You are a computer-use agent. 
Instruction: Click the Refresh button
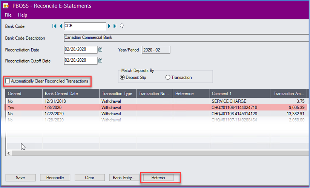[x=158, y=177]
